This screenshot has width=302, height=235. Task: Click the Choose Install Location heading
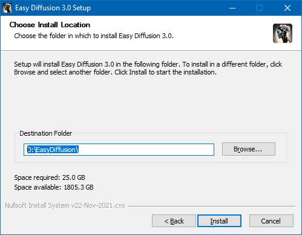tap(50, 25)
